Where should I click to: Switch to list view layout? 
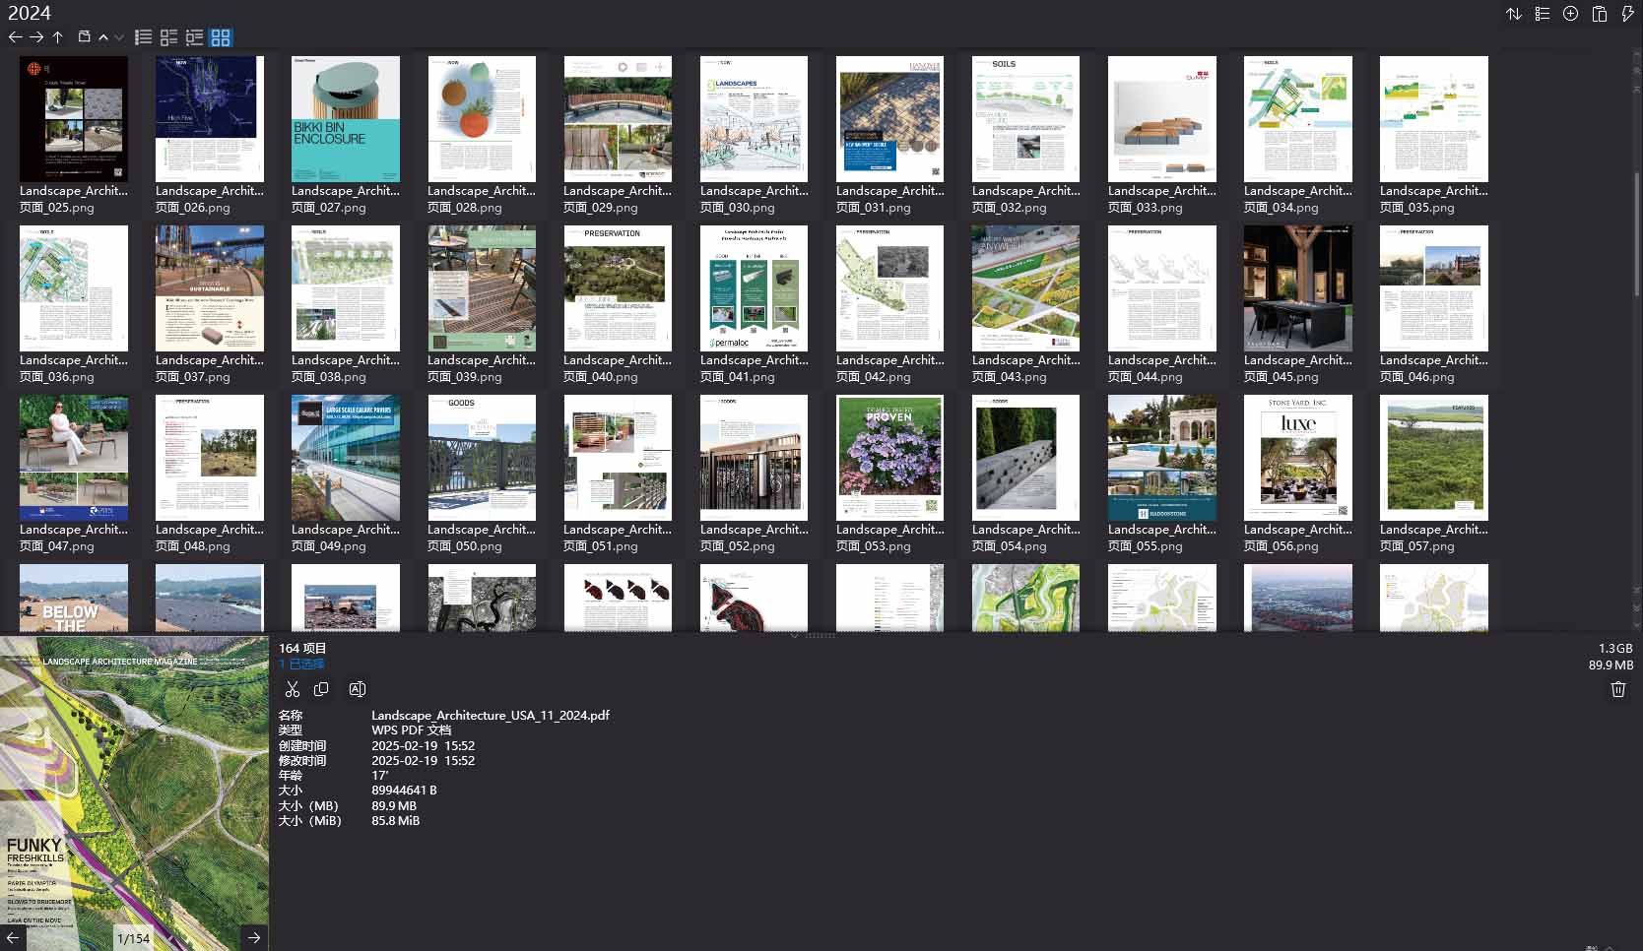[x=143, y=36]
